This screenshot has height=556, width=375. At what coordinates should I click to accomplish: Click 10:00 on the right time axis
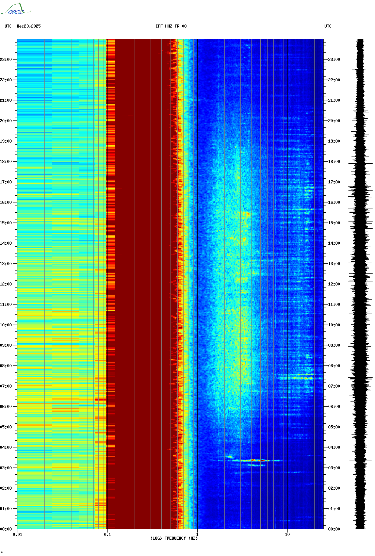pyautogui.click(x=334, y=325)
